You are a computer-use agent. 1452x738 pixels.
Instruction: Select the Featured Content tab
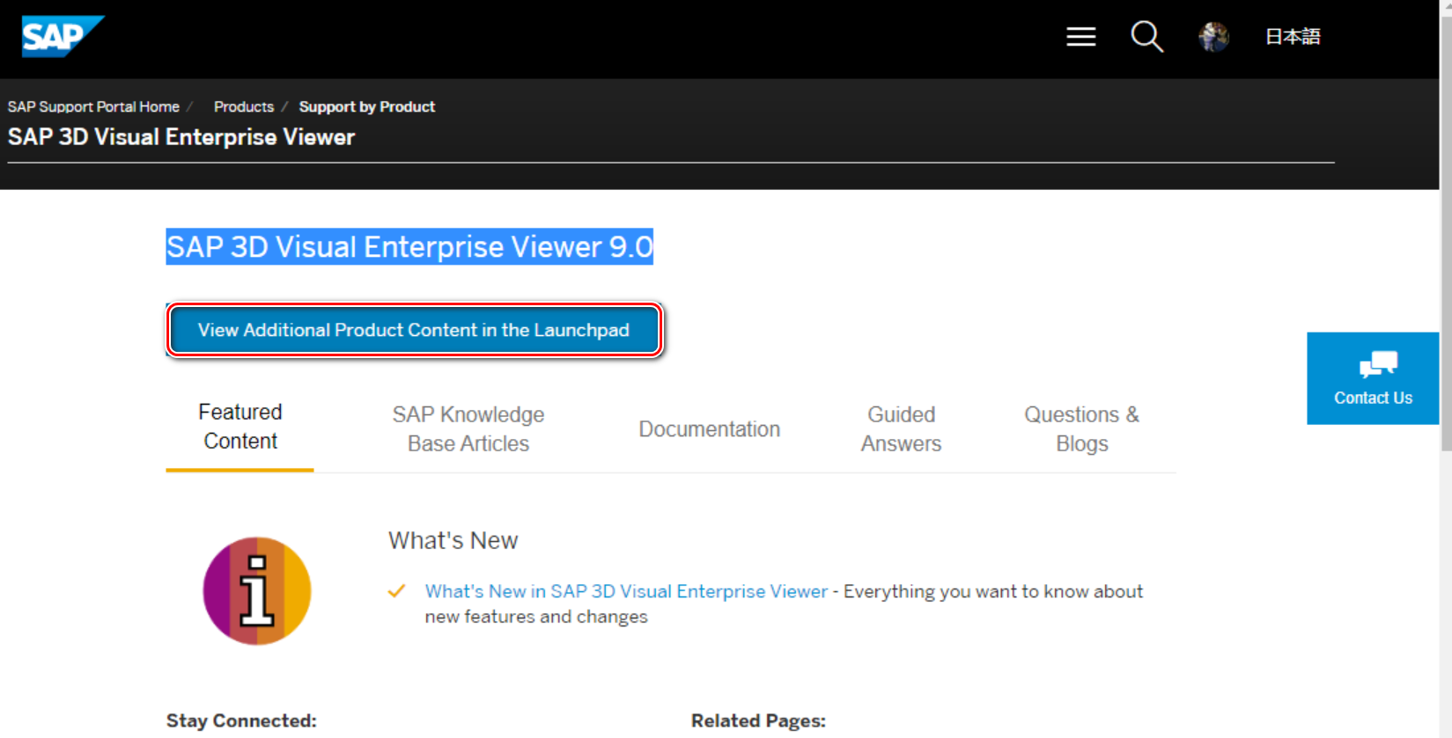[x=240, y=427]
